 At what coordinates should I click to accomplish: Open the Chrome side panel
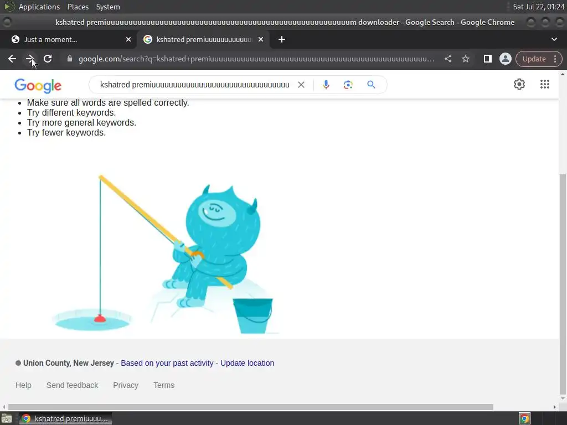pyautogui.click(x=488, y=59)
